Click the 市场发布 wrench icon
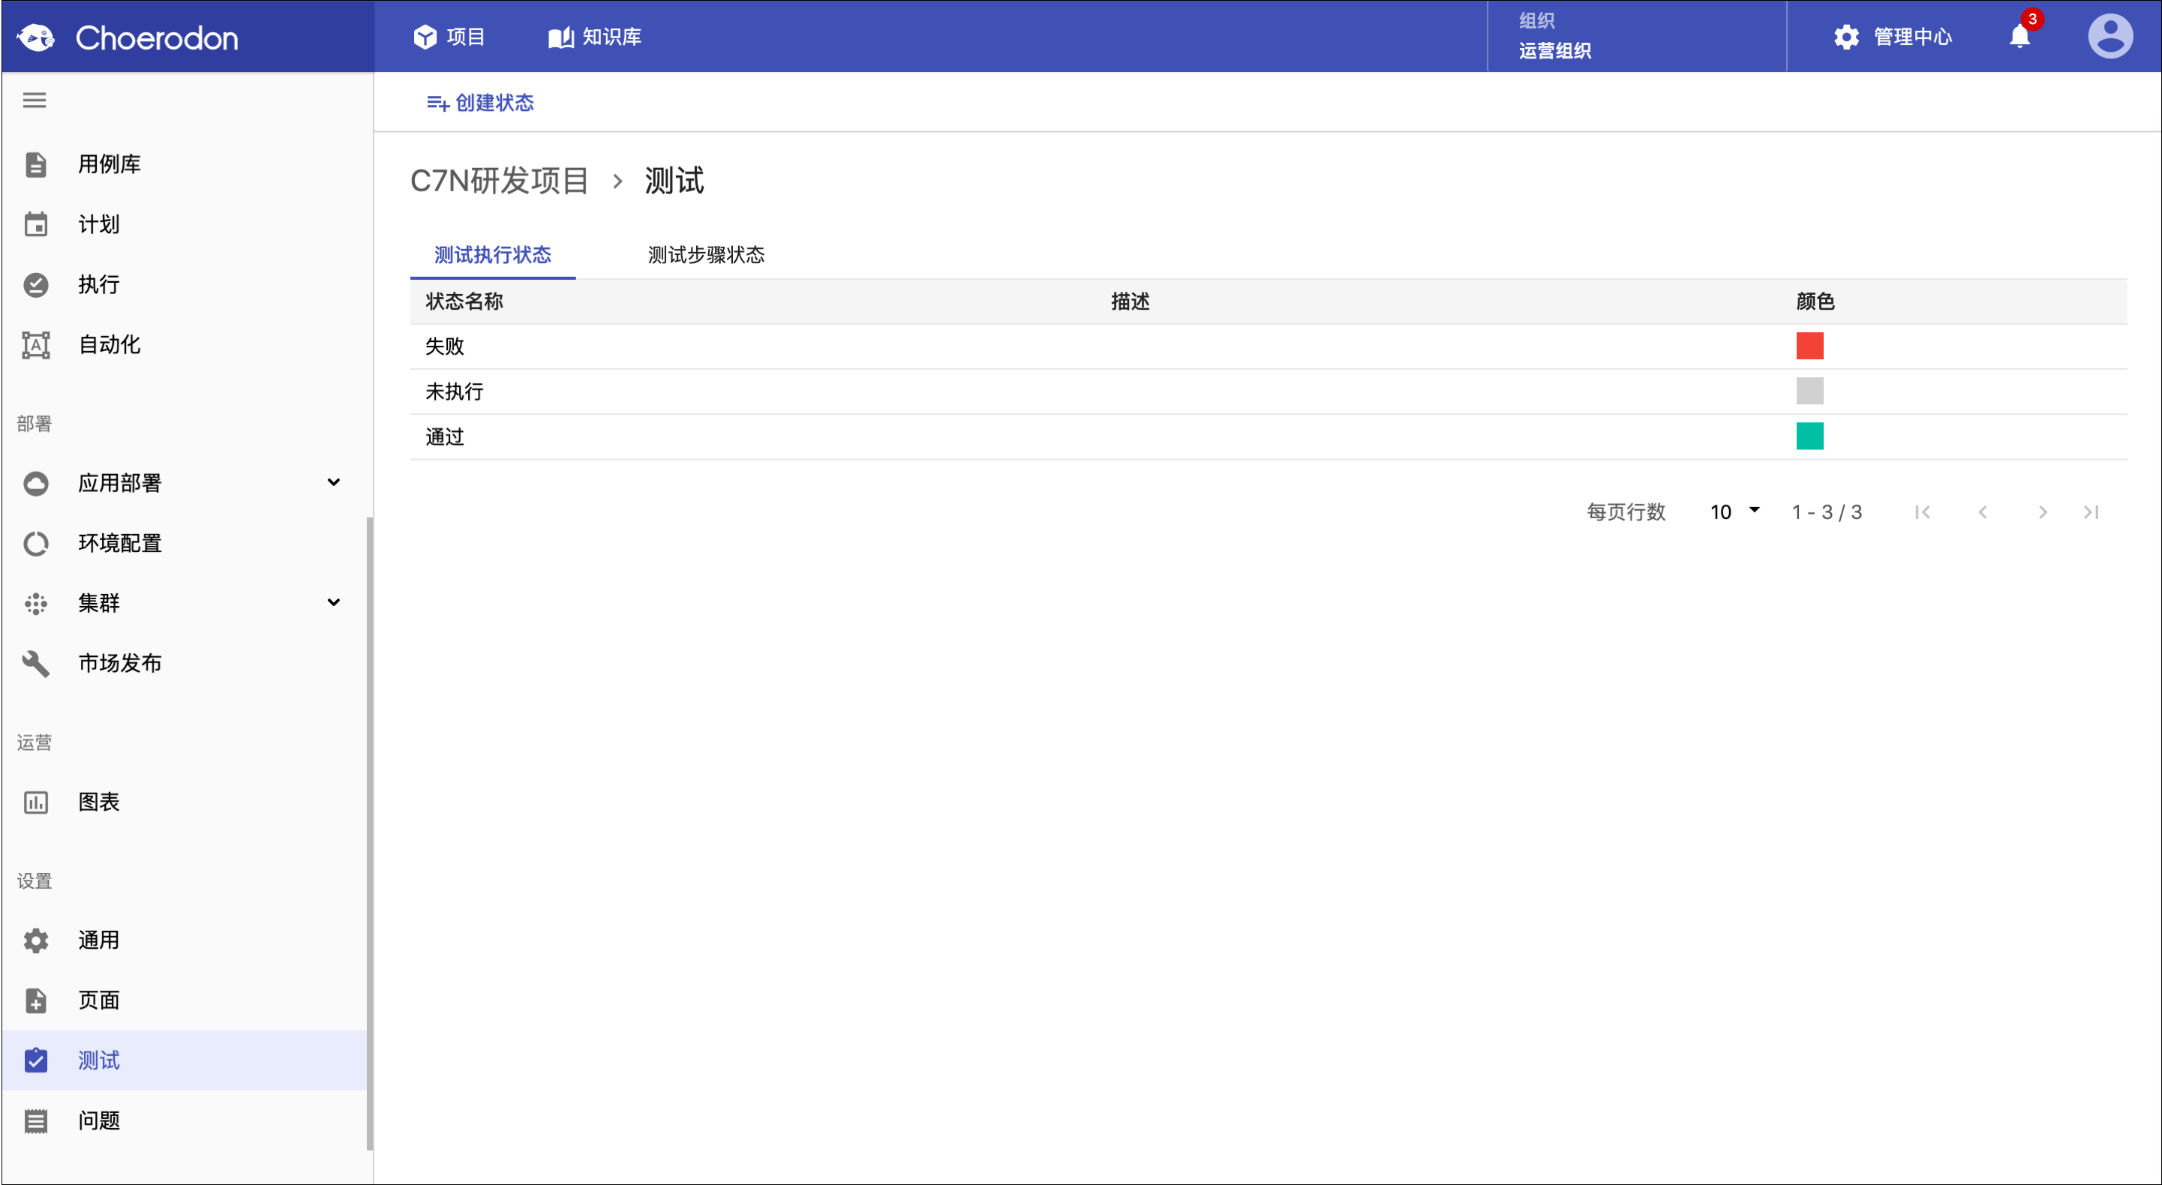Screen dimensions: 2162x1185 tap(36, 664)
